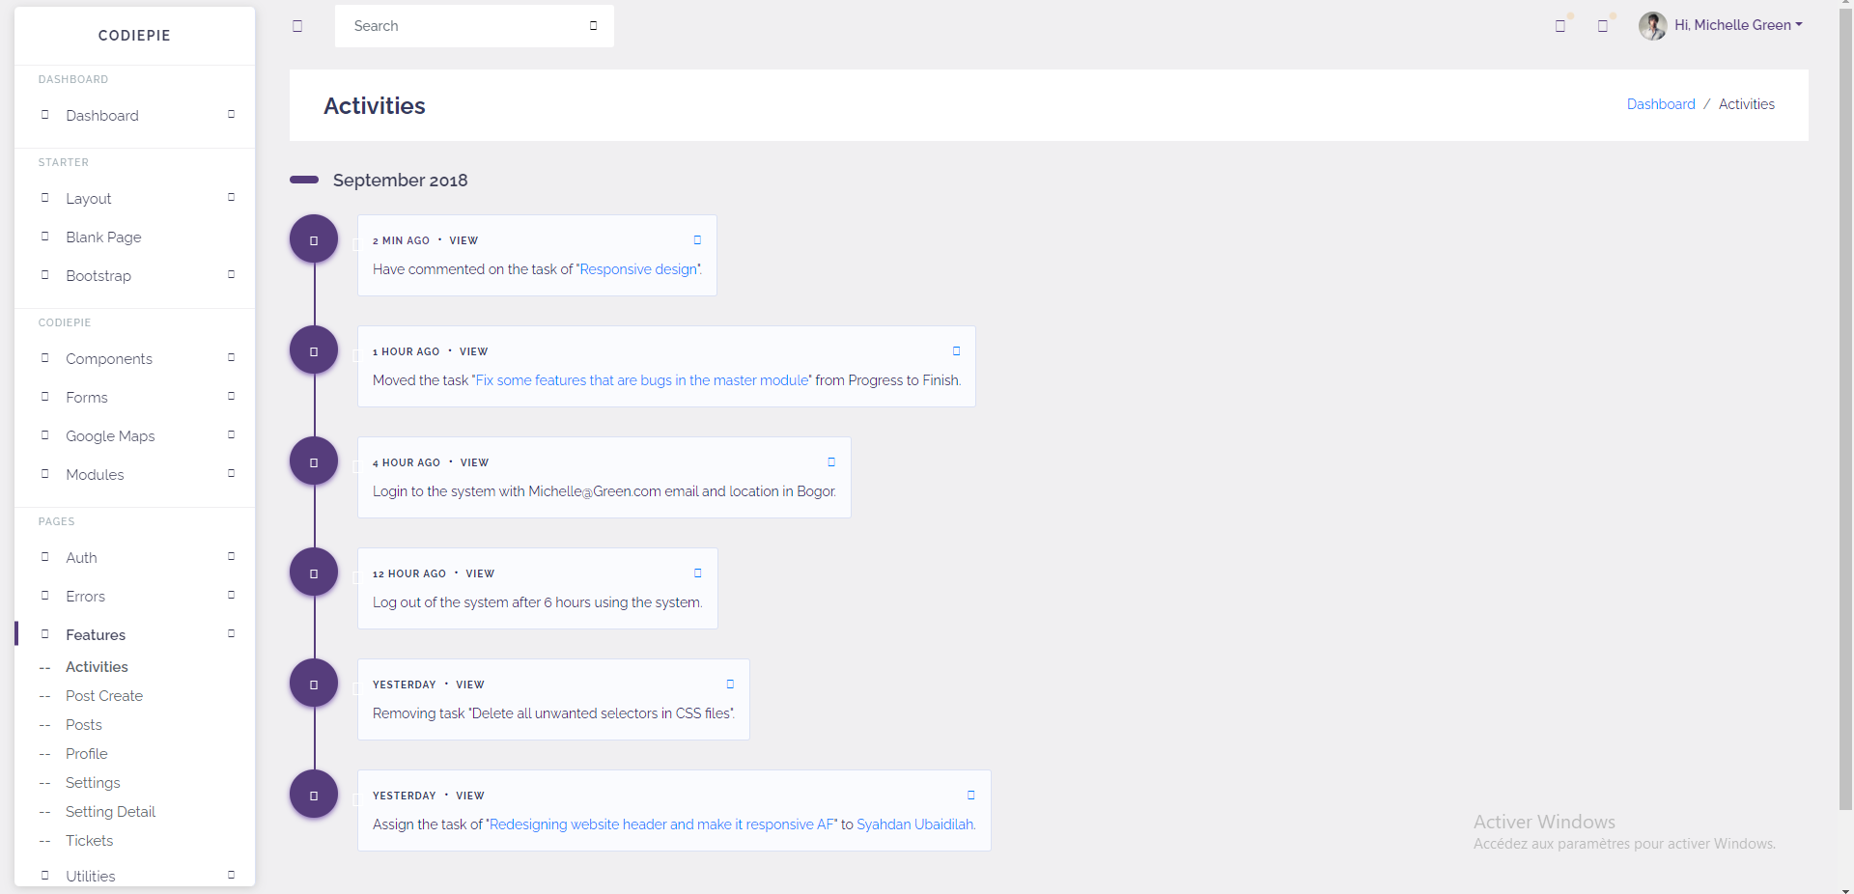This screenshot has height=894, width=1854.
Task: Click the timeline icon for the Removing task activity
Action: (x=314, y=684)
